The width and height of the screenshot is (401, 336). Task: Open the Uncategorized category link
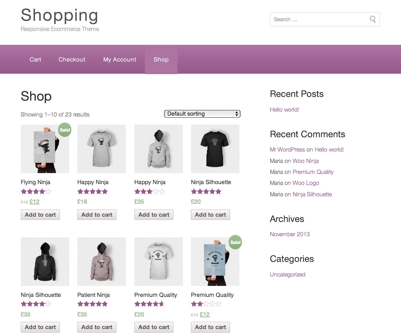pos(287,275)
